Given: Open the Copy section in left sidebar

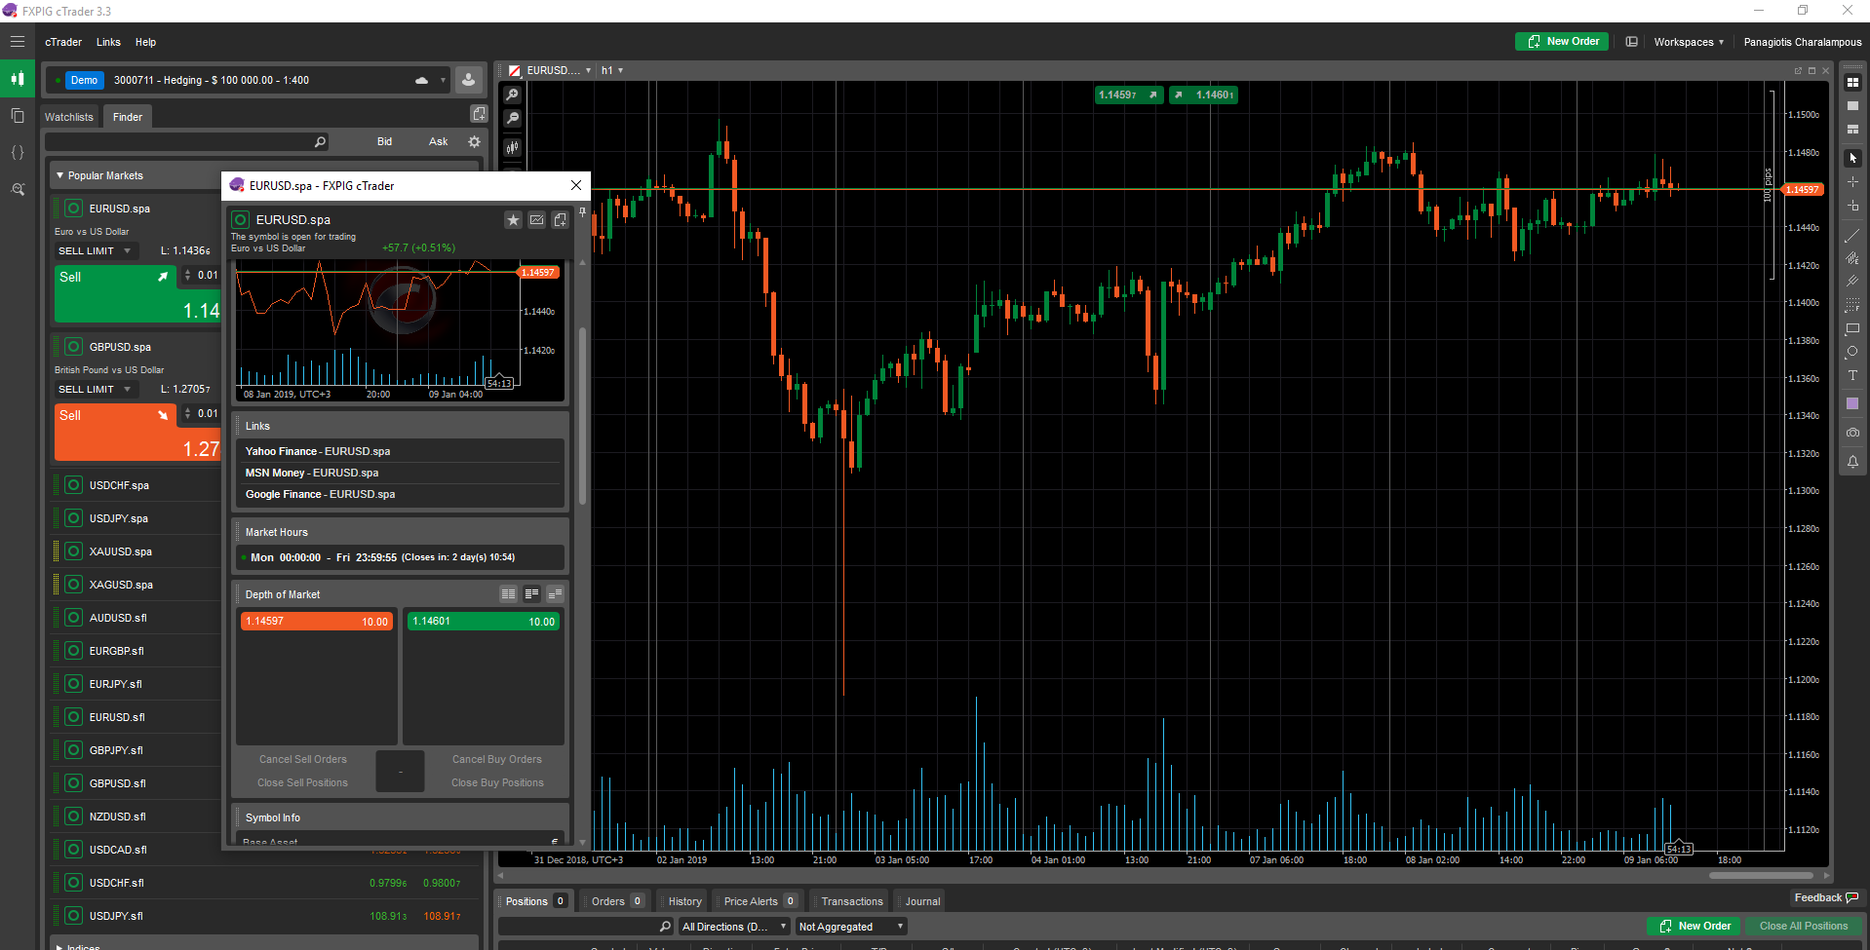Looking at the screenshot, I should click(x=18, y=116).
